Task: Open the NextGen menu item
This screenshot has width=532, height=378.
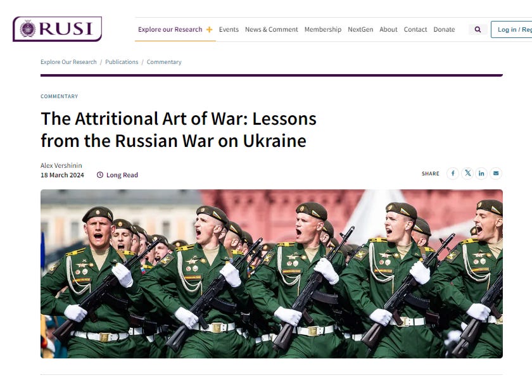Action: coord(360,30)
